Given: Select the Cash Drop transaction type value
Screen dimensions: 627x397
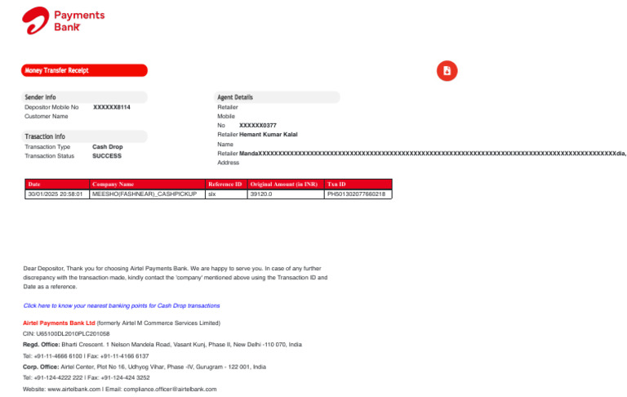Looking at the screenshot, I should point(108,147).
